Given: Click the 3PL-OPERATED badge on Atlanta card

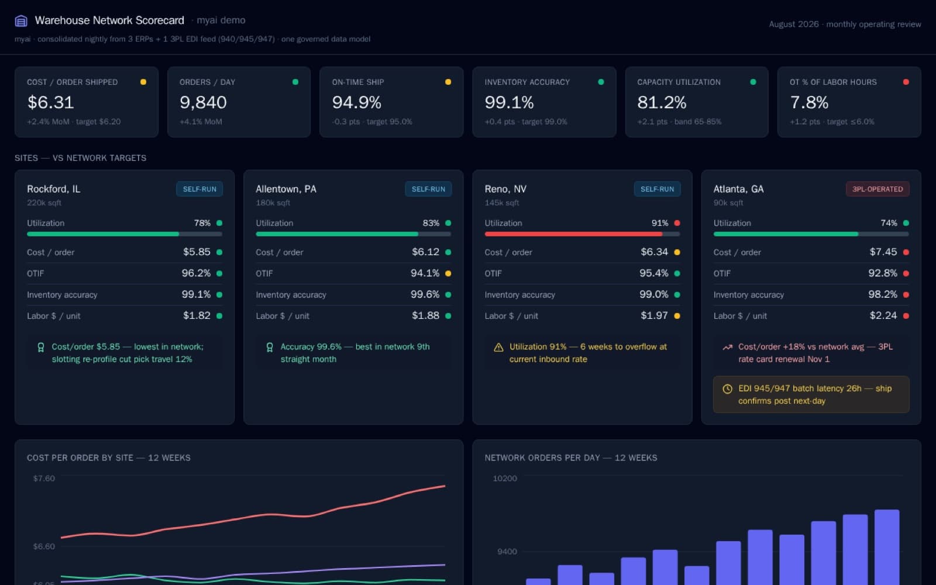Looking at the screenshot, I should click(x=877, y=189).
